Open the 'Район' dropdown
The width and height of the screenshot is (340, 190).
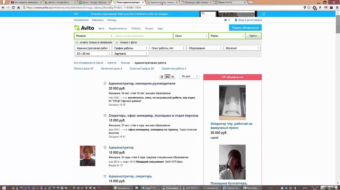227,36
